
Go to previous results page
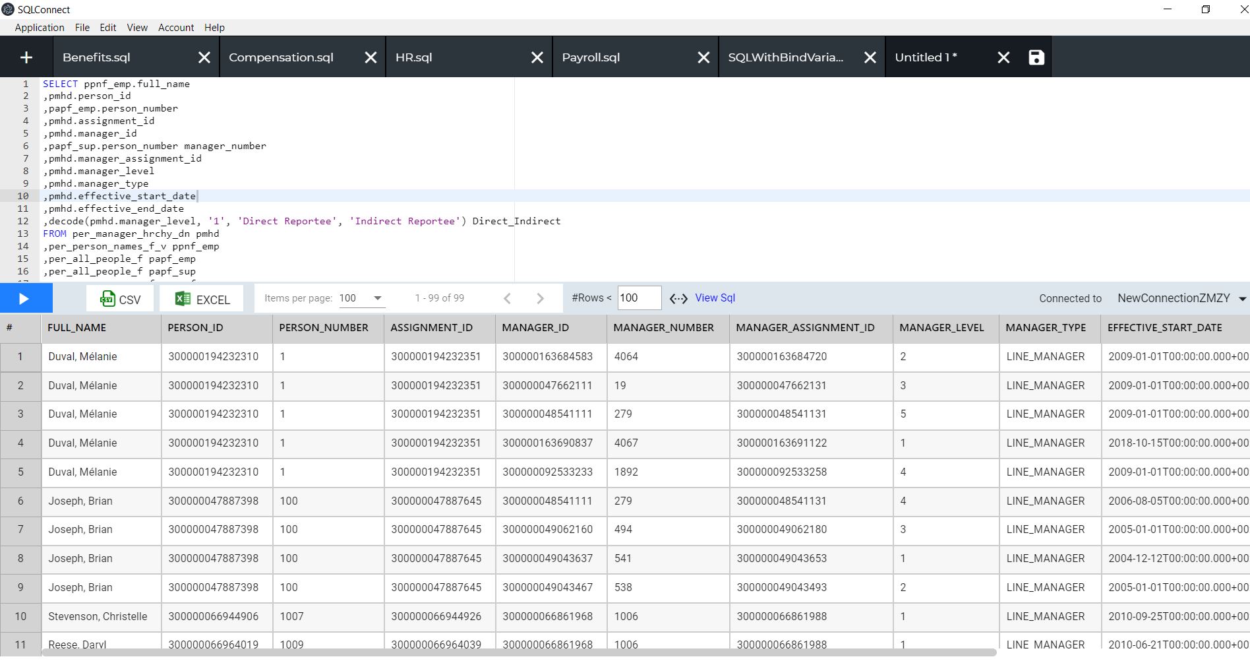click(x=507, y=298)
